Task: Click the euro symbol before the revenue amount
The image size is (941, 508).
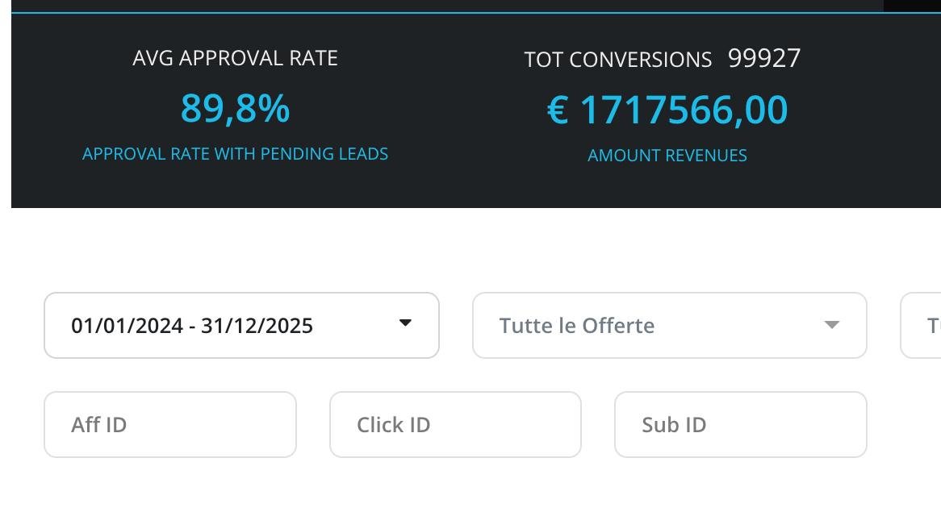Action: click(558, 110)
